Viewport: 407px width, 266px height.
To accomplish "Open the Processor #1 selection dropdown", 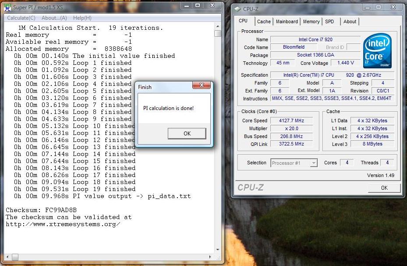I will point(294,163).
